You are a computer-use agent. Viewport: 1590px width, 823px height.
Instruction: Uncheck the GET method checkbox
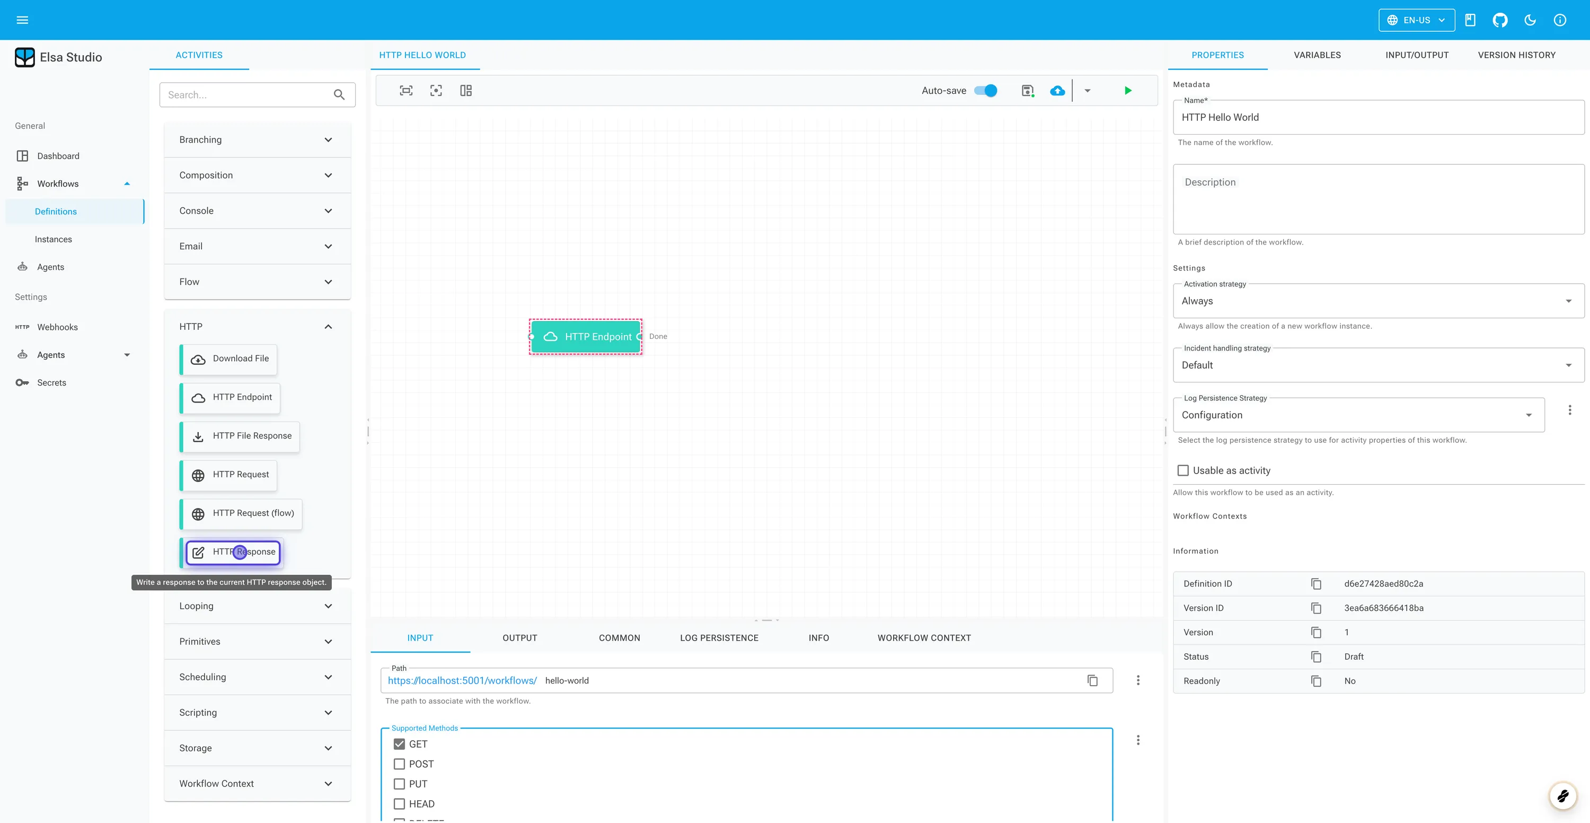coord(399,744)
